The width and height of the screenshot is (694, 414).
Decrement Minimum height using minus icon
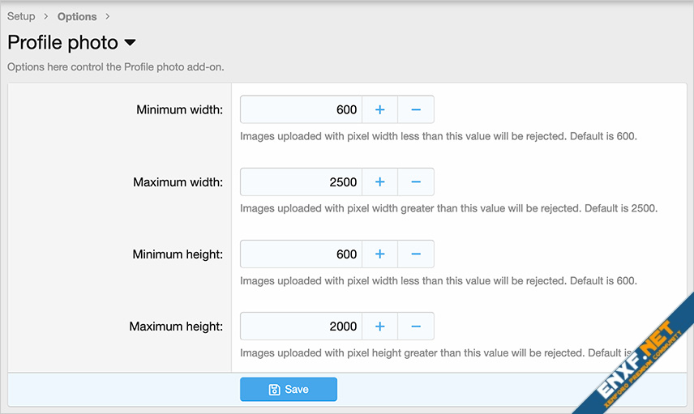coord(416,254)
